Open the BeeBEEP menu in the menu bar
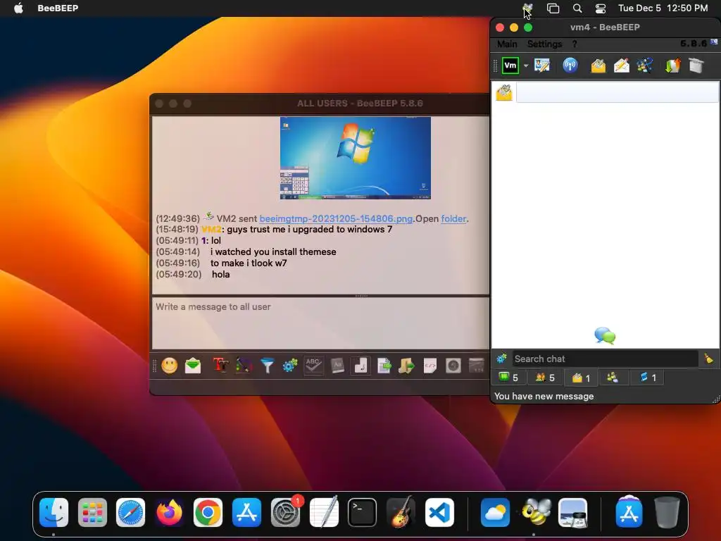This screenshot has width=721, height=541. (58, 8)
